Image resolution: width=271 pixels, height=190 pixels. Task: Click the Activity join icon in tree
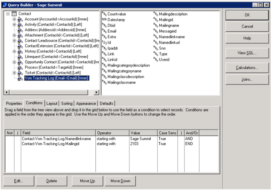click(20, 25)
